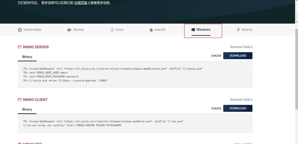Image resolution: width=298 pixels, height=144 pixels.
Task: Open the Binary tab under MINIO CLIENT
Action: coord(27,109)
